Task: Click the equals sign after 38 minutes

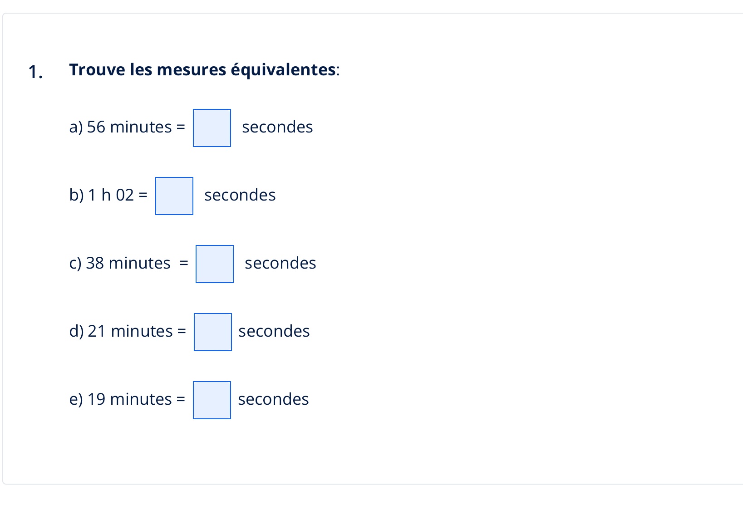Action: coord(184,263)
